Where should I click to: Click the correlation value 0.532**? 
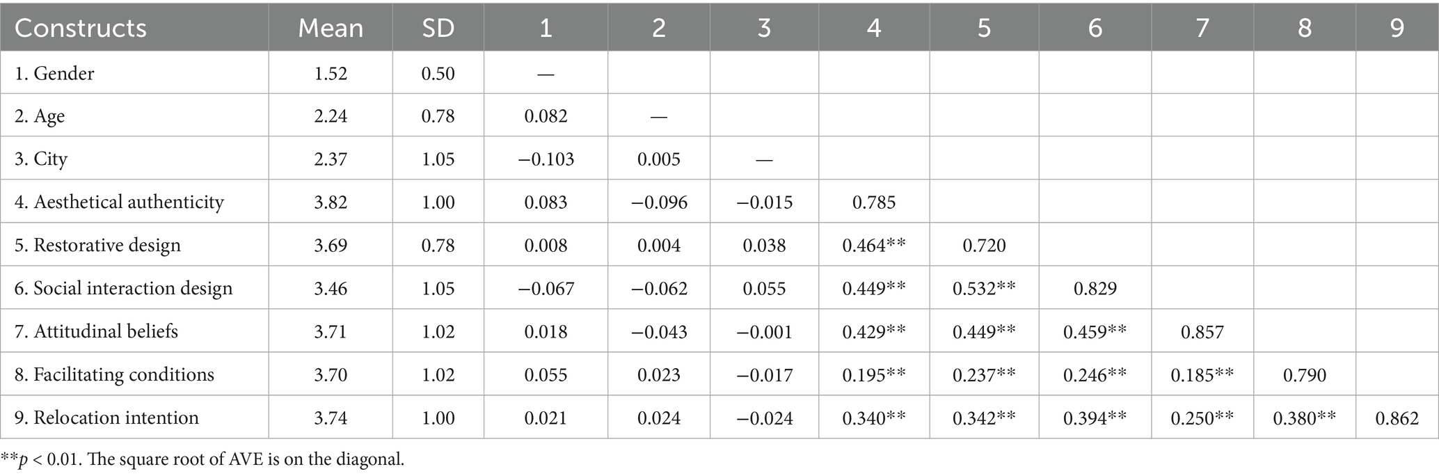pyautogui.click(x=984, y=288)
